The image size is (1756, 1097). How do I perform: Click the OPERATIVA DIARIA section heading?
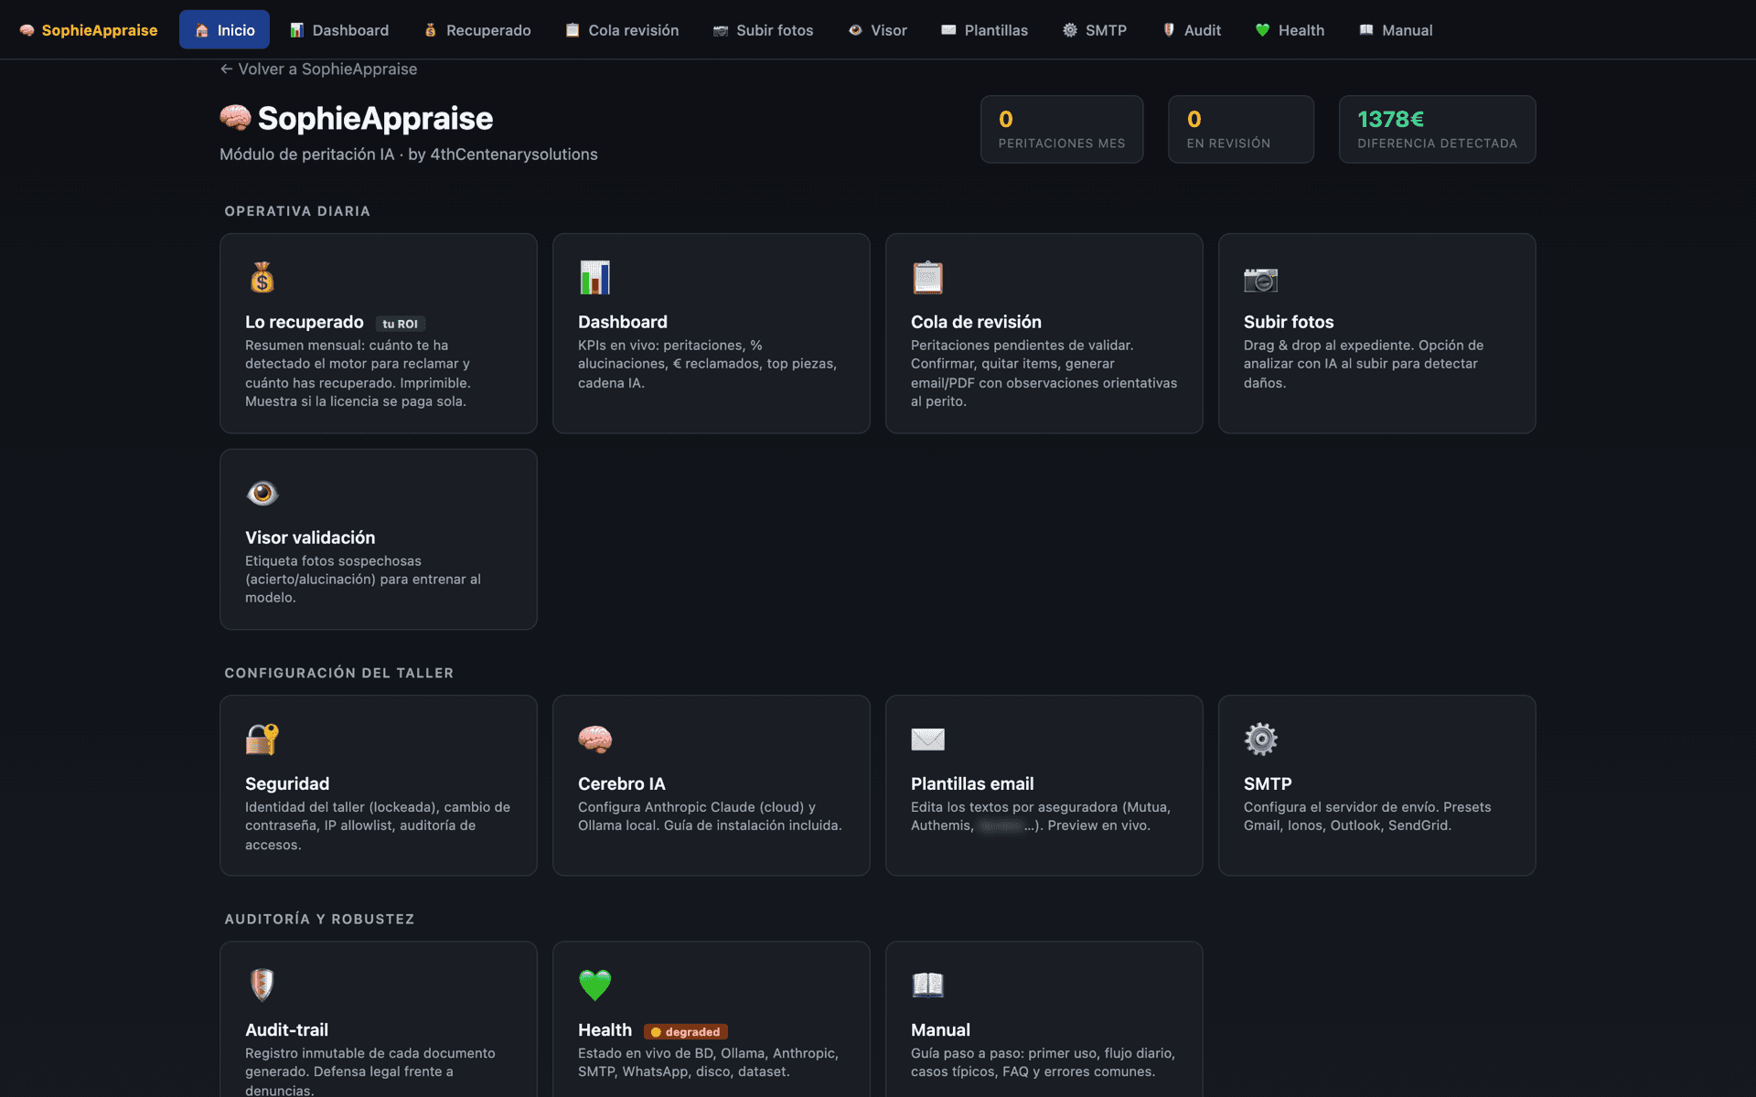point(297,211)
